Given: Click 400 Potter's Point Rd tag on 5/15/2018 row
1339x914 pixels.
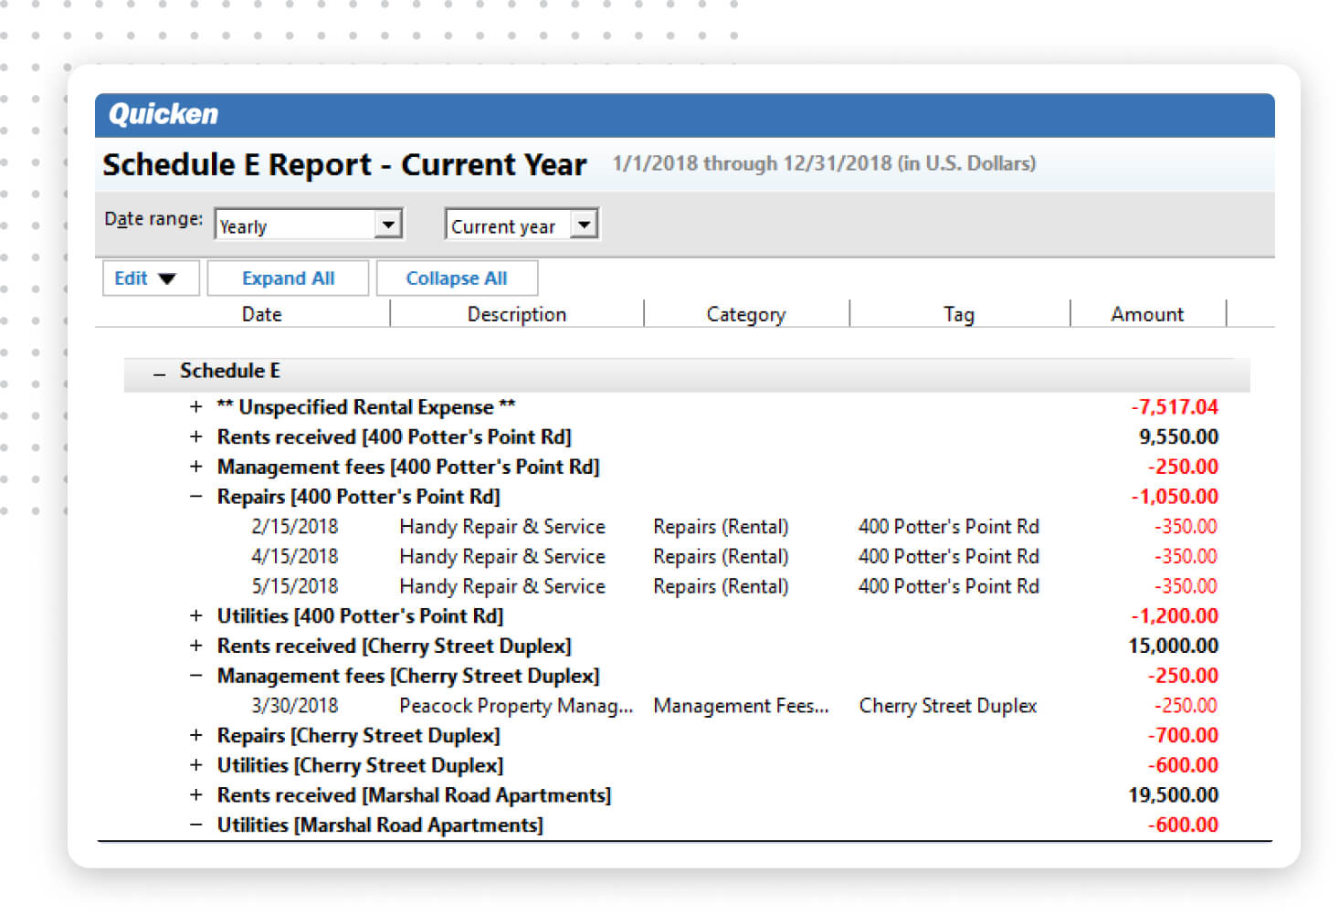Looking at the screenshot, I should [x=948, y=586].
